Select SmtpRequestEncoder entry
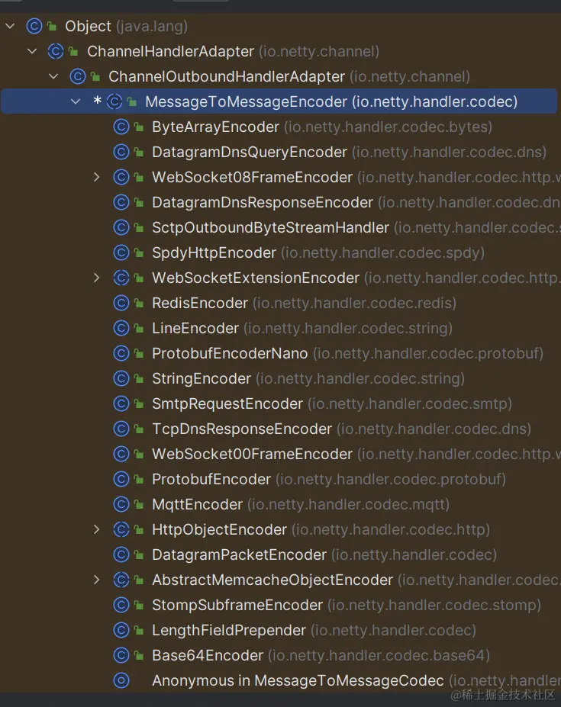Screen dimensions: 561x707 pyautogui.click(x=332, y=403)
